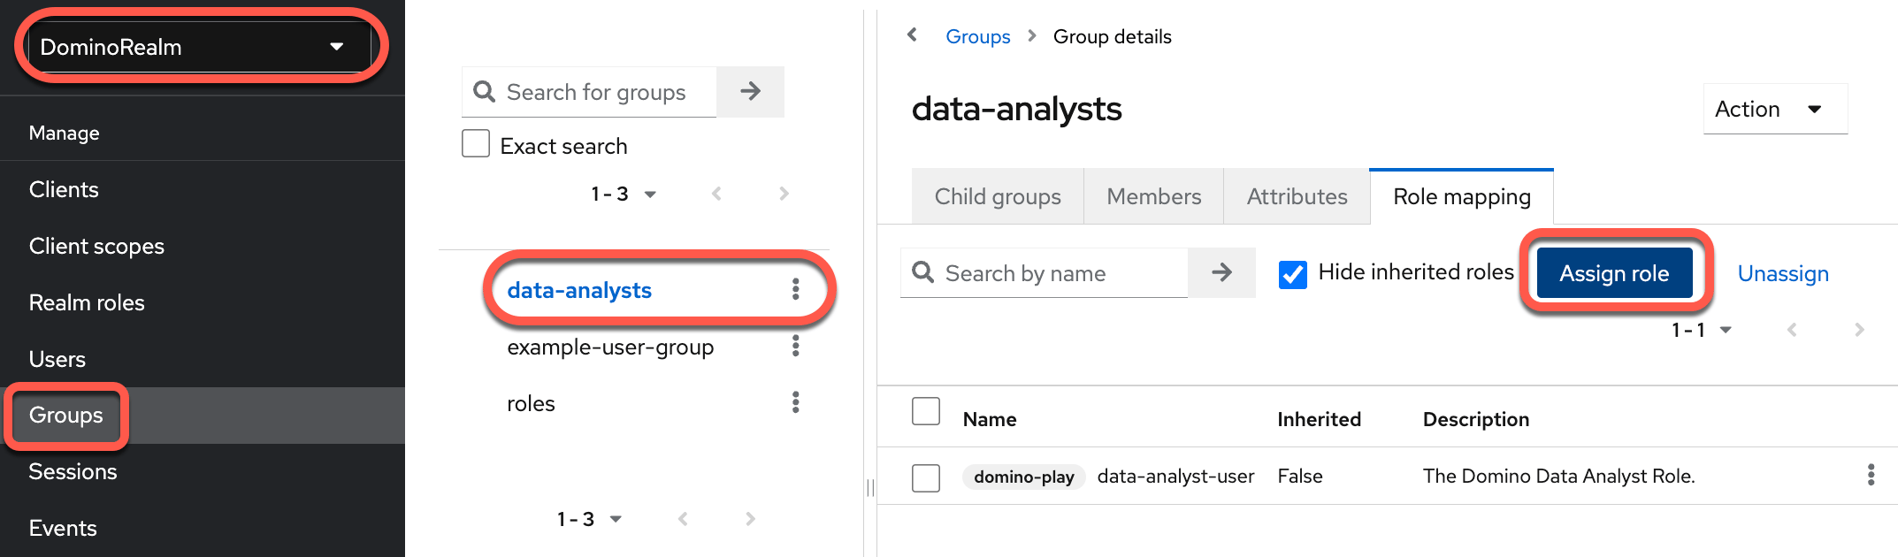Click the Assign role button
1898x557 pixels.
click(x=1614, y=273)
